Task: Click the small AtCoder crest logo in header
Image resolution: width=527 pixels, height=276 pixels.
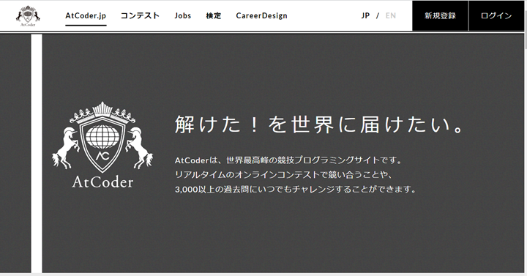Action: pos(28,16)
